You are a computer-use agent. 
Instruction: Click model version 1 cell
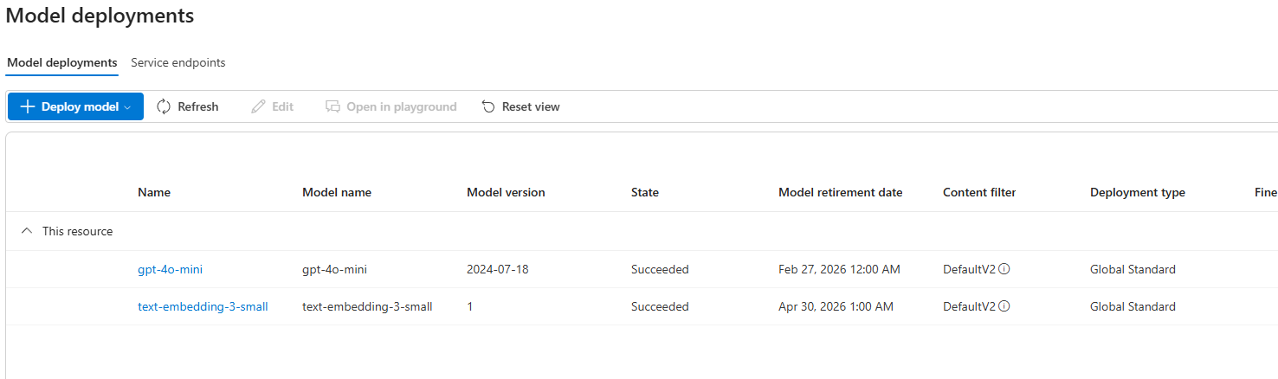470,306
